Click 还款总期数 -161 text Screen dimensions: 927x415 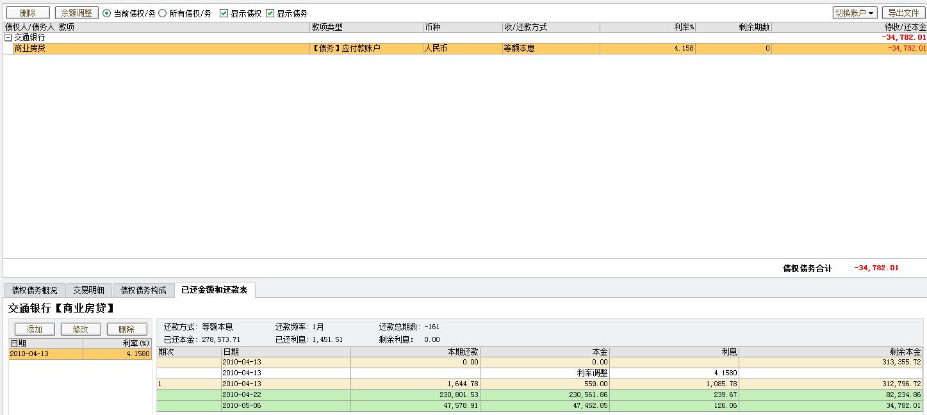click(x=409, y=327)
